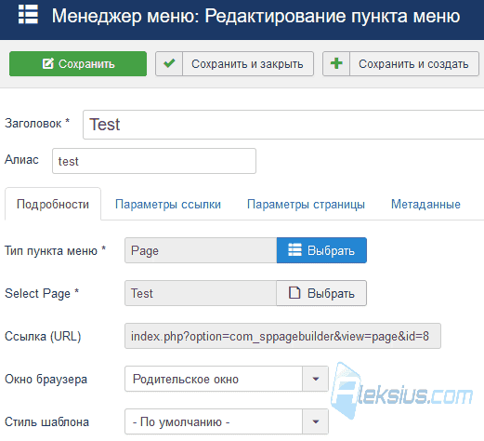Click the Select Page label
This screenshot has height=441, width=484.
pyautogui.click(x=42, y=293)
